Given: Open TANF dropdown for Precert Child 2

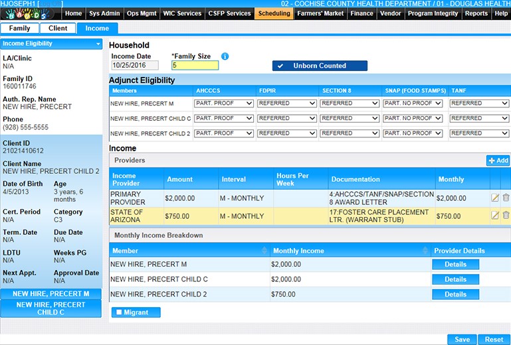Looking at the screenshot, I should click(478, 133).
